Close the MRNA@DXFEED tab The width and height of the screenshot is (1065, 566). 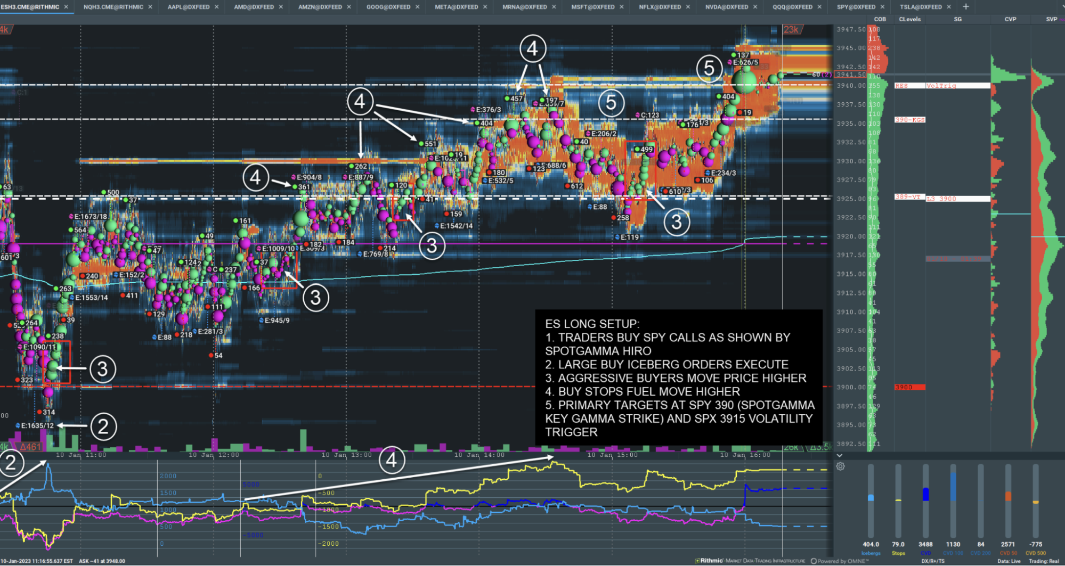pos(554,7)
